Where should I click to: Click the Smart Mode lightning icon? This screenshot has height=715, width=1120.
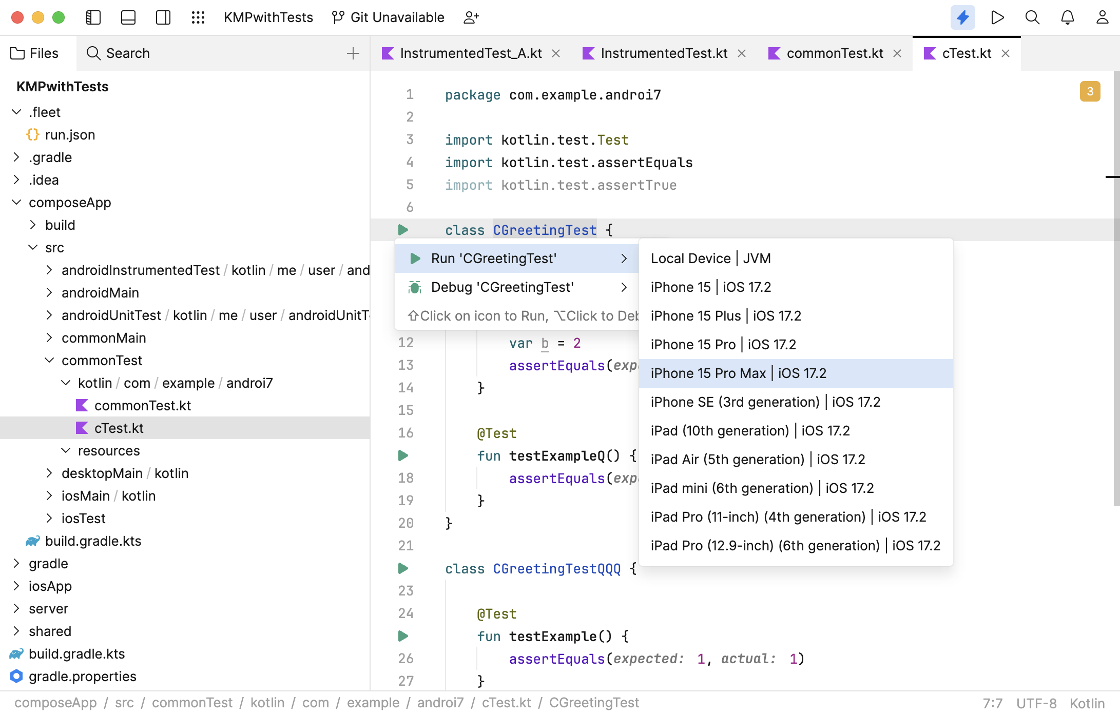pyautogui.click(x=963, y=17)
